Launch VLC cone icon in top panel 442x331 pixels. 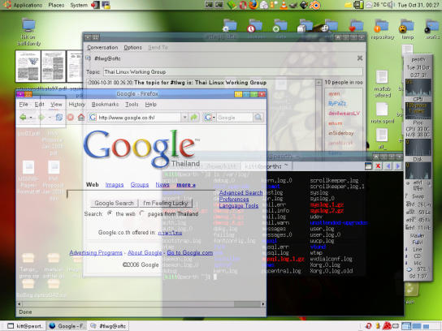[x=284, y=5]
